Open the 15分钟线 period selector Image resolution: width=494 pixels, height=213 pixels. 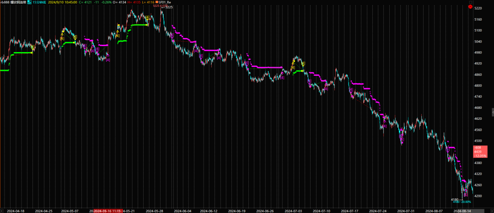43,2
